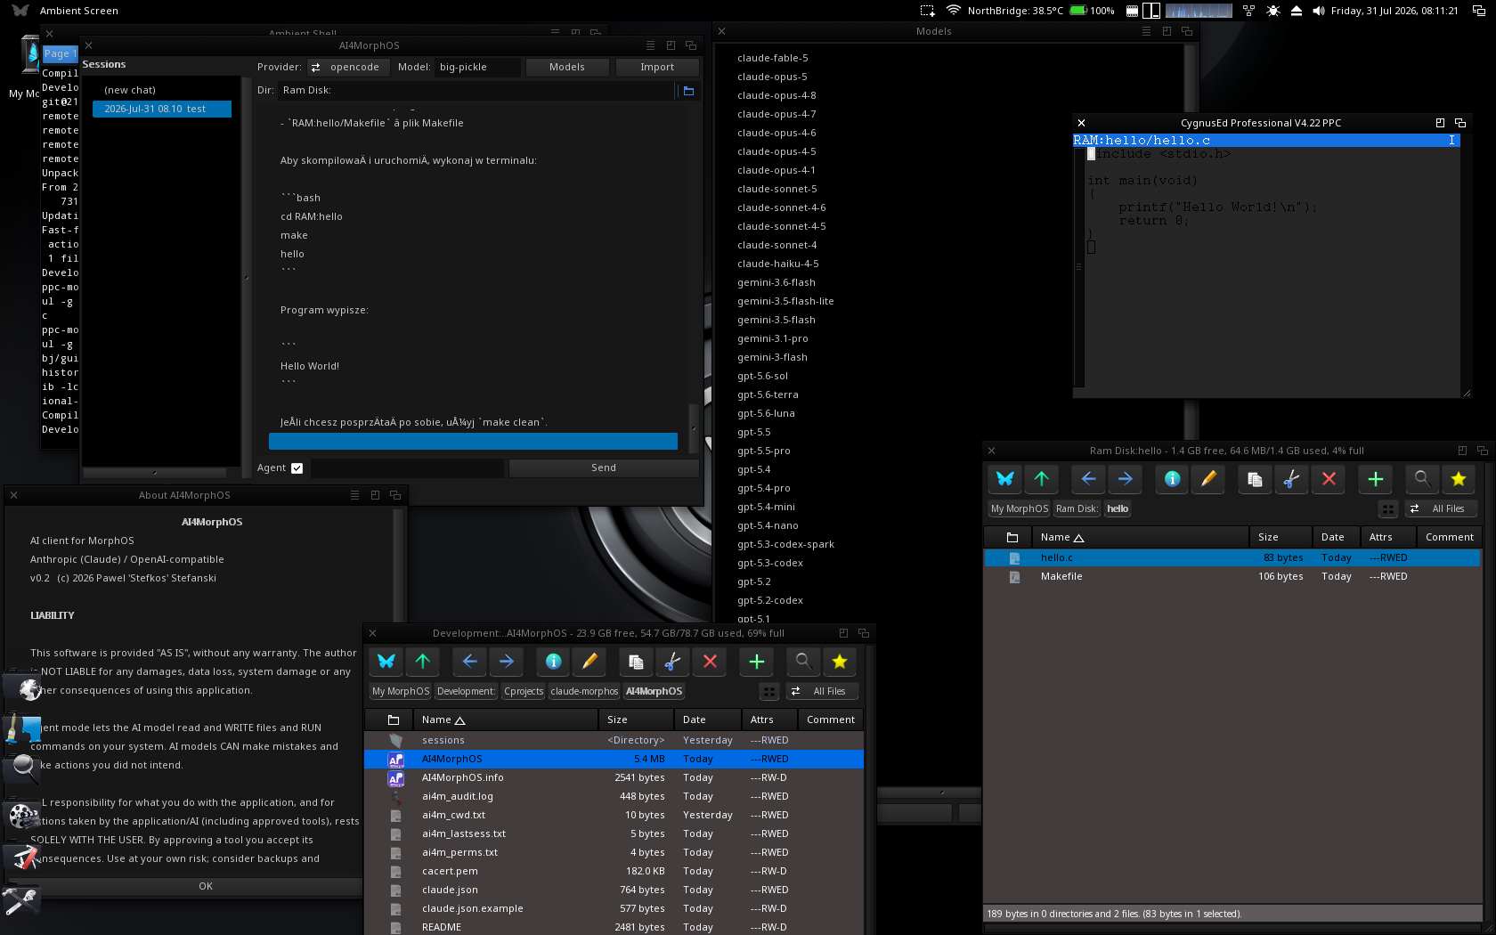Image resolution: width=1496 pixels, height=935 pixels.
Task: Click Size column header in Ram Disk:hello list
Action: coord(1281,538)
